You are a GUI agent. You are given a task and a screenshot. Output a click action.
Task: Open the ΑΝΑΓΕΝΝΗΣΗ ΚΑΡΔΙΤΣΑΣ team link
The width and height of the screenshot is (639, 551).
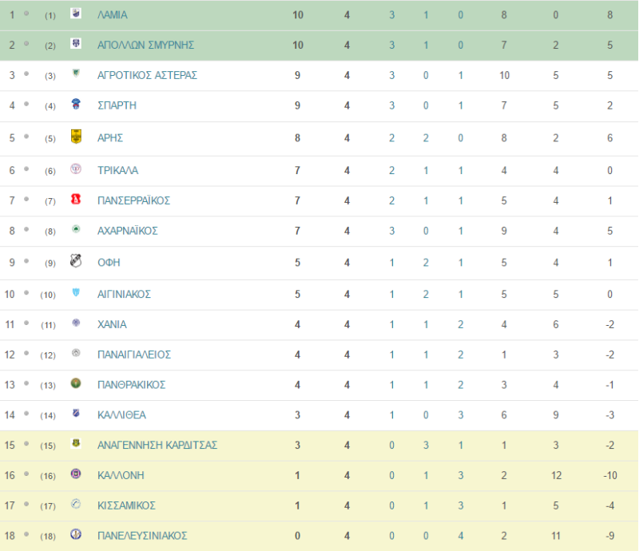click(x=157, y=445)
